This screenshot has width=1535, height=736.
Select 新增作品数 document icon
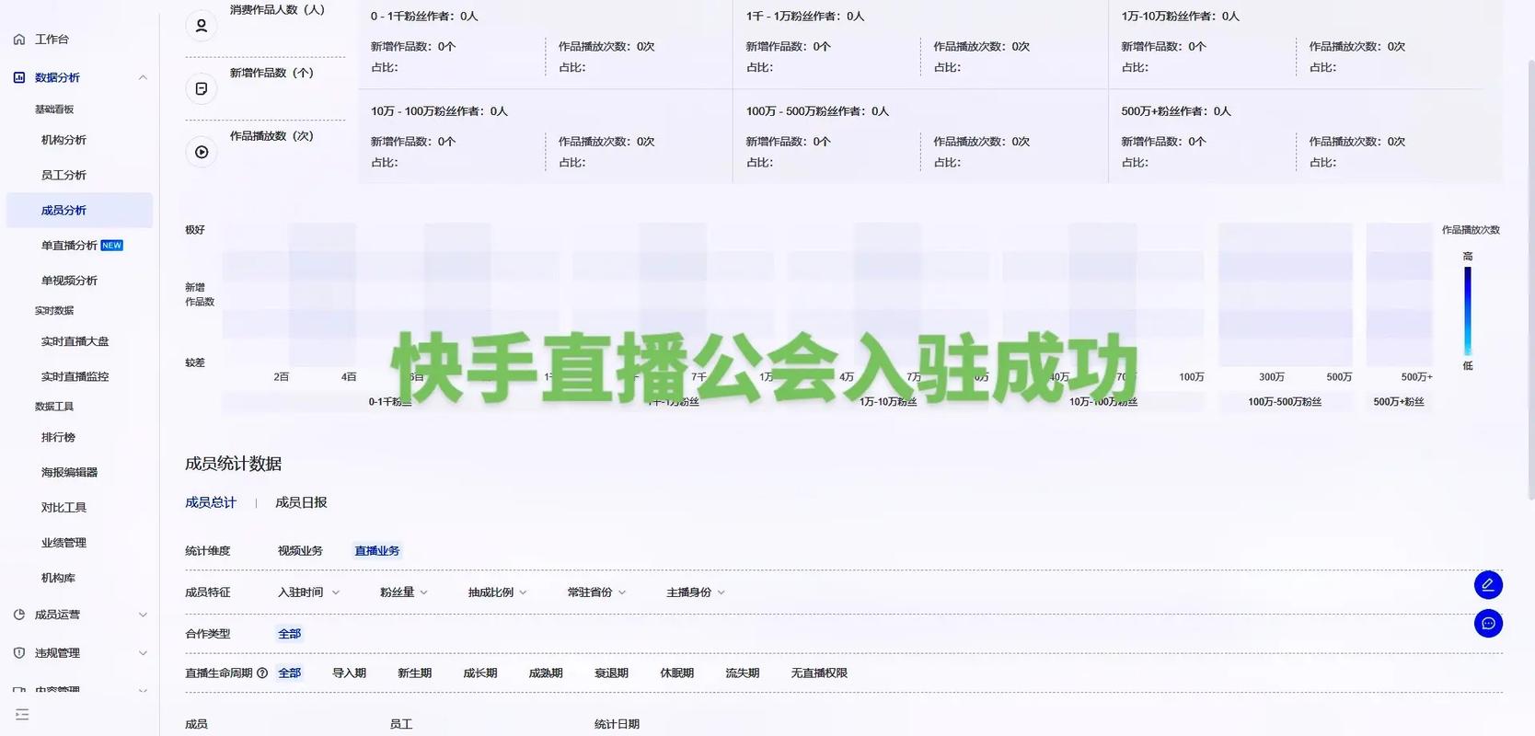[202, 88]
